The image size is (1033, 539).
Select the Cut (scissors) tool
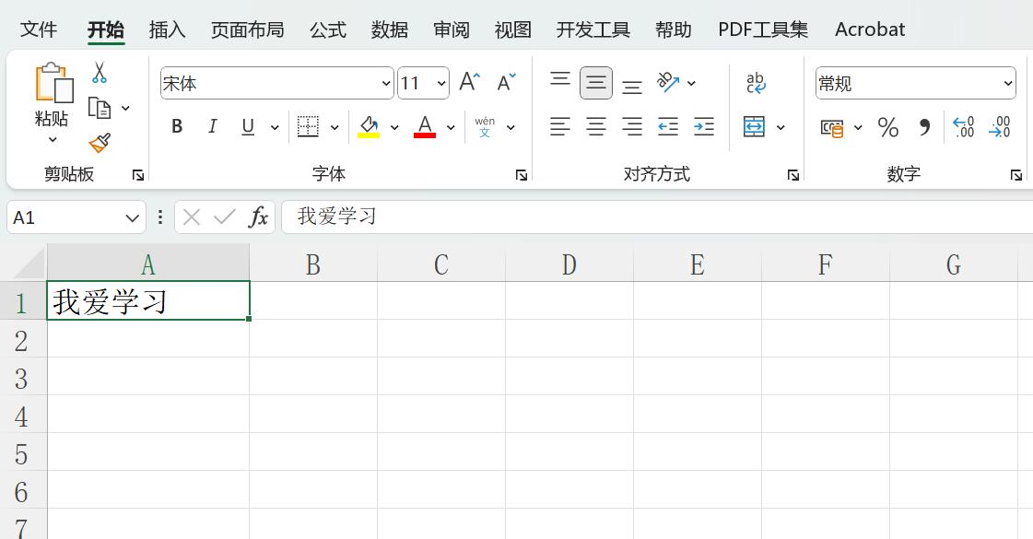pos(99,70)
